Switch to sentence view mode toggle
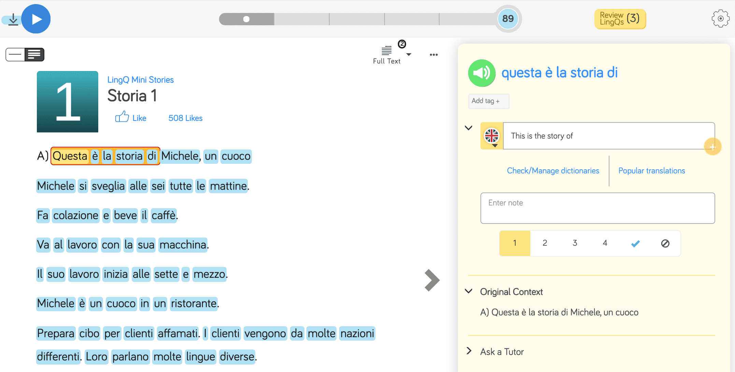 (x=15, y=55)
